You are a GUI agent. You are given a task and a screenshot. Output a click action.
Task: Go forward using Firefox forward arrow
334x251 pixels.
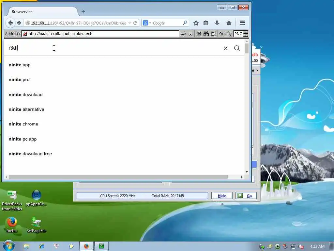[19, 23]
